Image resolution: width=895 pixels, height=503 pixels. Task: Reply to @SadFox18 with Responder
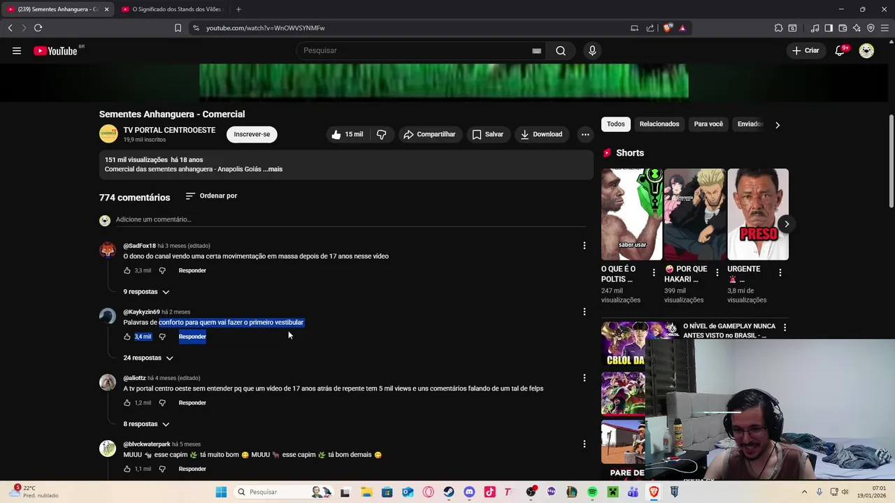(192, 270)
